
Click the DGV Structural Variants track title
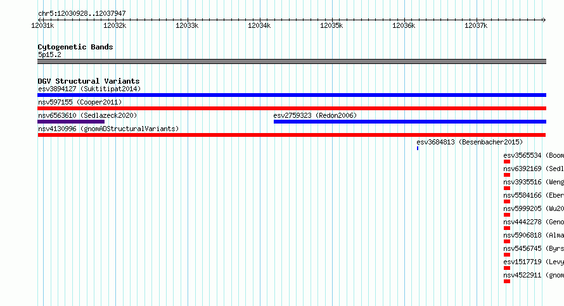89,81
